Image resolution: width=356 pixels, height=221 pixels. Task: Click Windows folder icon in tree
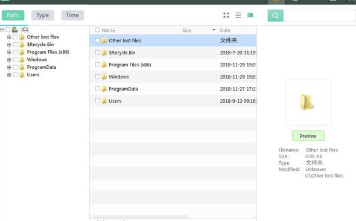[x=22, y=60]
